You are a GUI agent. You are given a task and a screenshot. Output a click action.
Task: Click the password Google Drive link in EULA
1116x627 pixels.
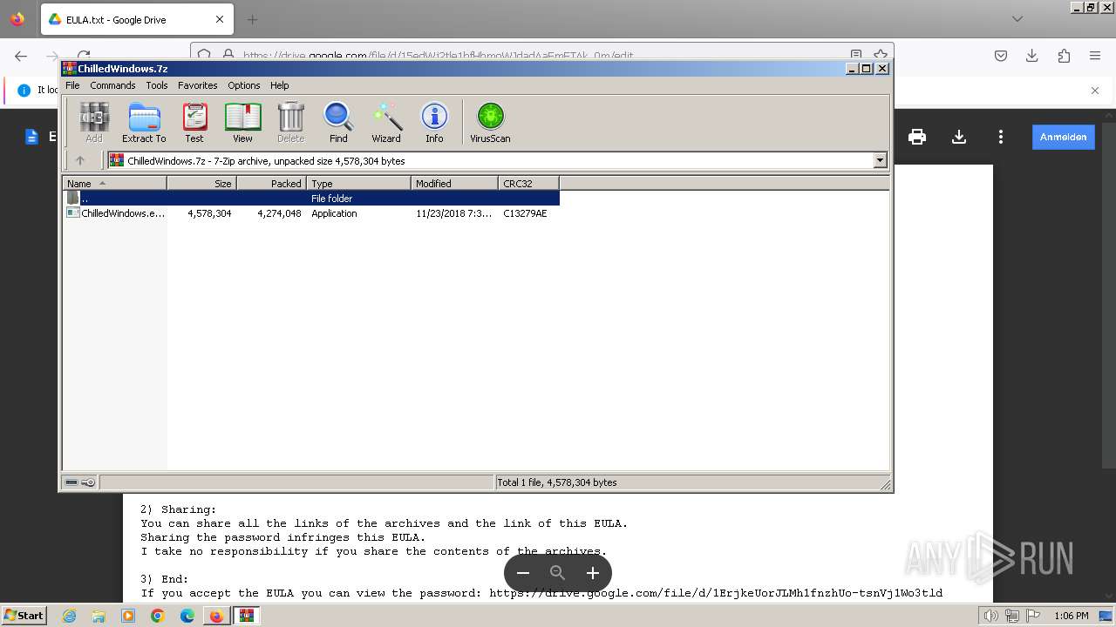click(716, 593)
